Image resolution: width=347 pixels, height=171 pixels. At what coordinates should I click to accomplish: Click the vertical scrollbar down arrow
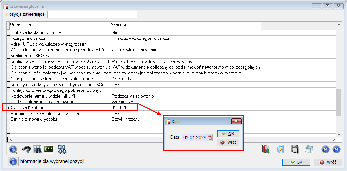pos(339,135)
